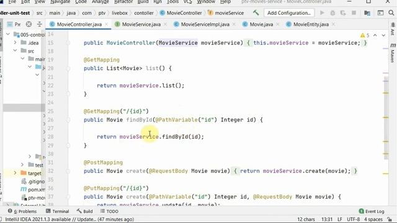The image size is (397, 223).
Task: Close the Movie.java tab
Action: 277,24
